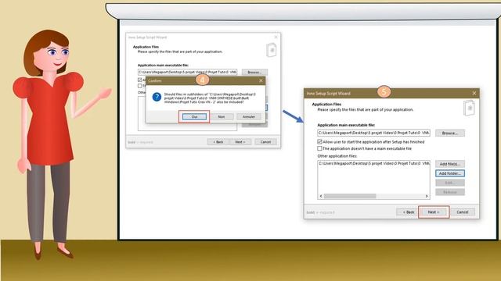Click the main executable file path field in right wizard

(x=373, y=133)
